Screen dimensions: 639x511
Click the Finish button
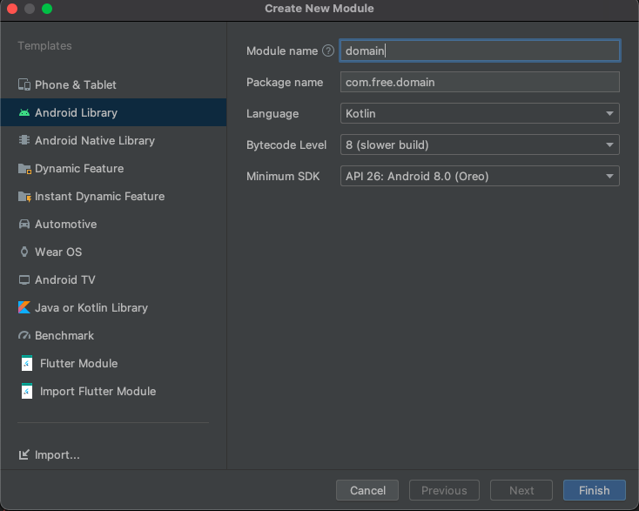tap(595, 490)
